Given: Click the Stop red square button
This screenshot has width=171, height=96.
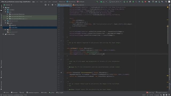Looking at the screenshot, I should click(x=145, y=2).
